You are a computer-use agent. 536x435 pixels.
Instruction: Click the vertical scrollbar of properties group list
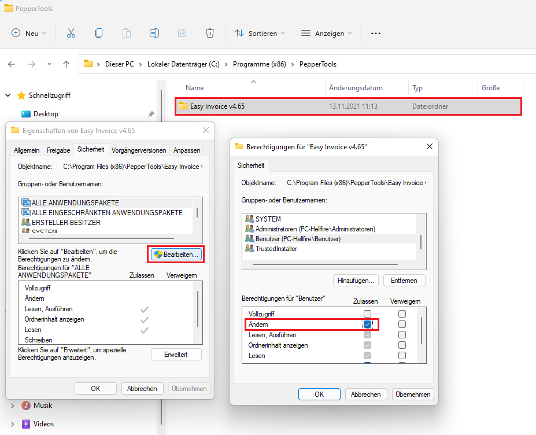197,213
